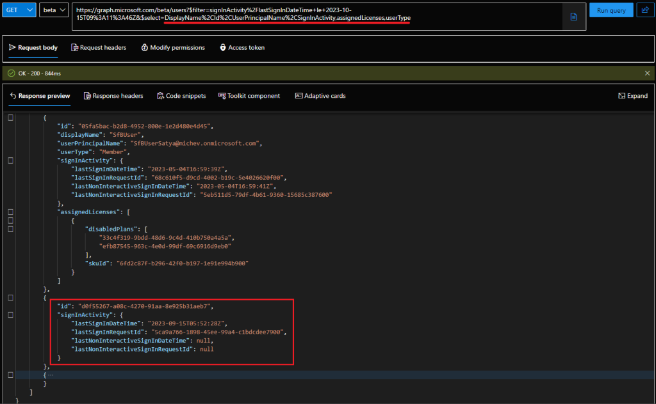The width and height of the screenshot is (656, 404).
Task: Click the share query icon
Action: point(646,10)
